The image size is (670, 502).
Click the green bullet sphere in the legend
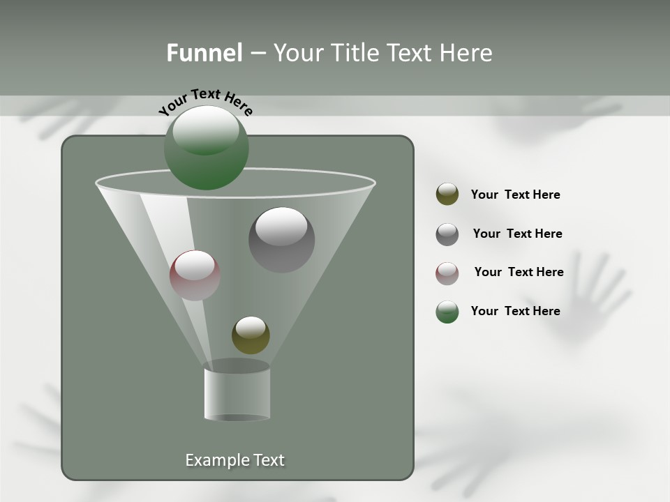[x=446, y=311]
